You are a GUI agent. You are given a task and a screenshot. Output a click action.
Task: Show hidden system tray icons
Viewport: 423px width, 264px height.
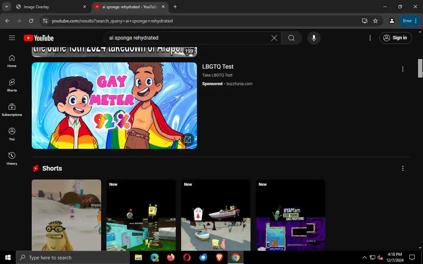point(365,257)
